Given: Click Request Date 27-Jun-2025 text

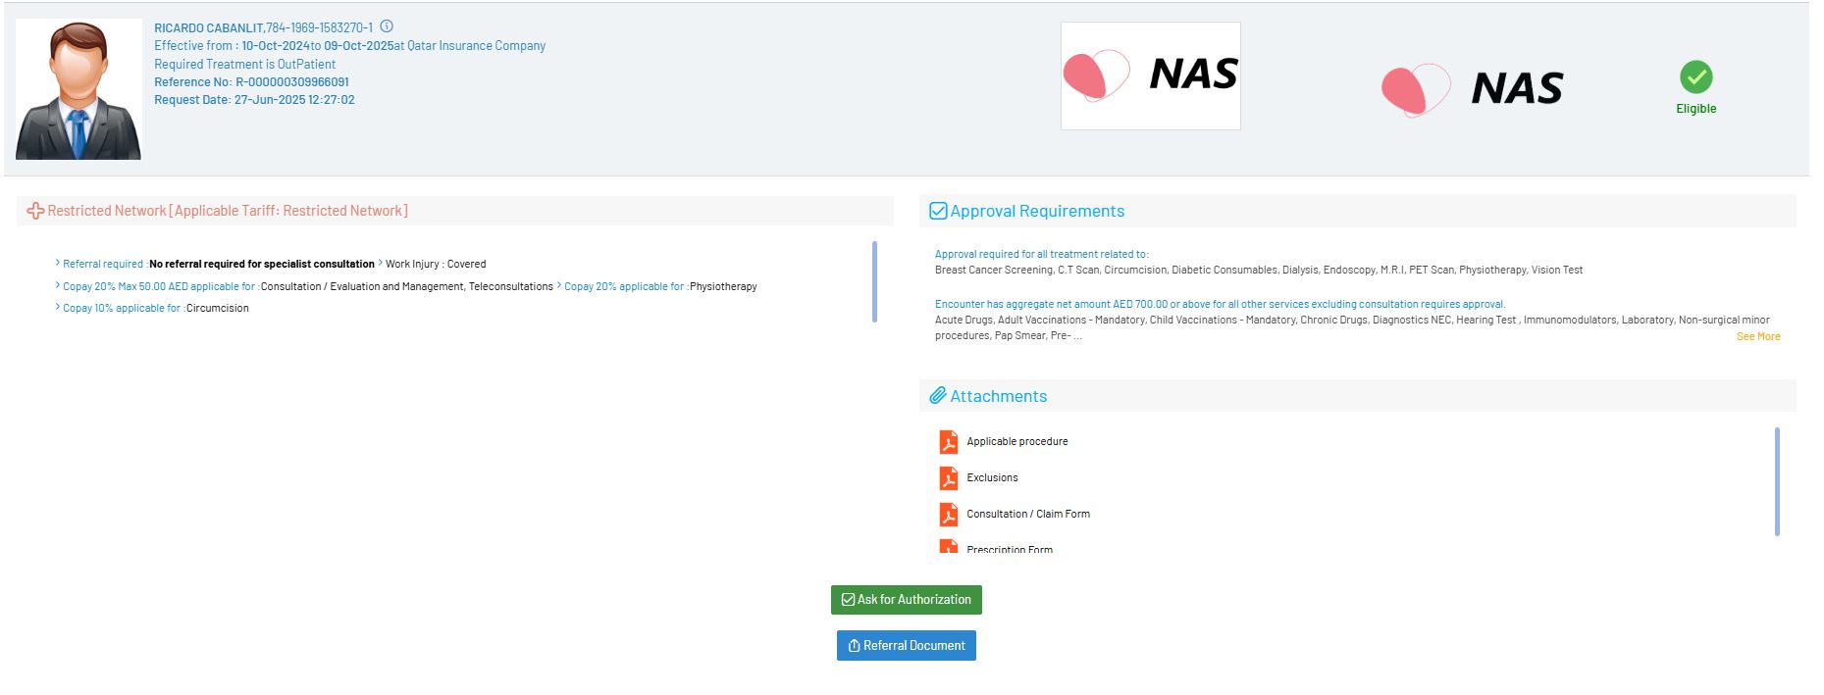Looking at the screenshot, I should click(254, 100).
